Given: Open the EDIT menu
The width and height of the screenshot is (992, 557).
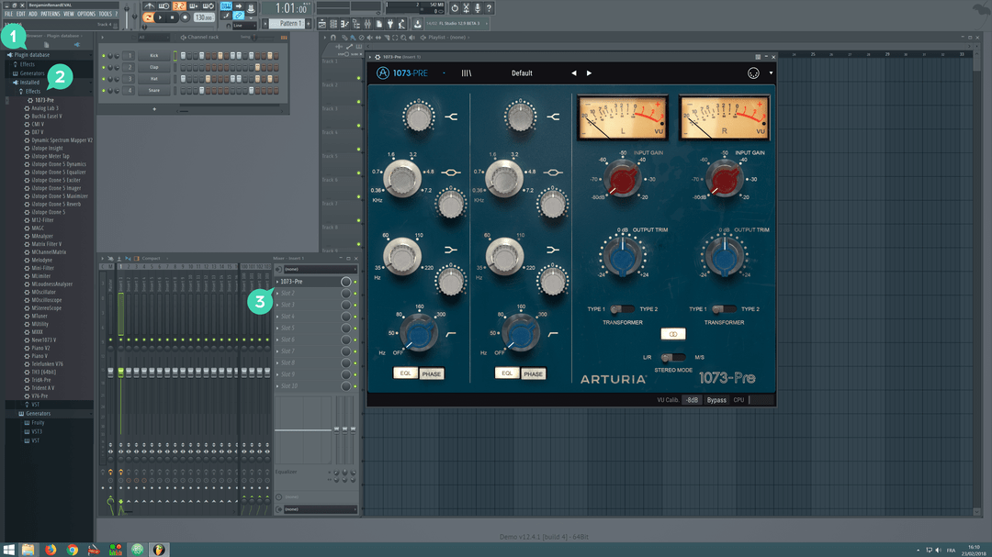Looking at the screenshot, I should pos(21,14).
